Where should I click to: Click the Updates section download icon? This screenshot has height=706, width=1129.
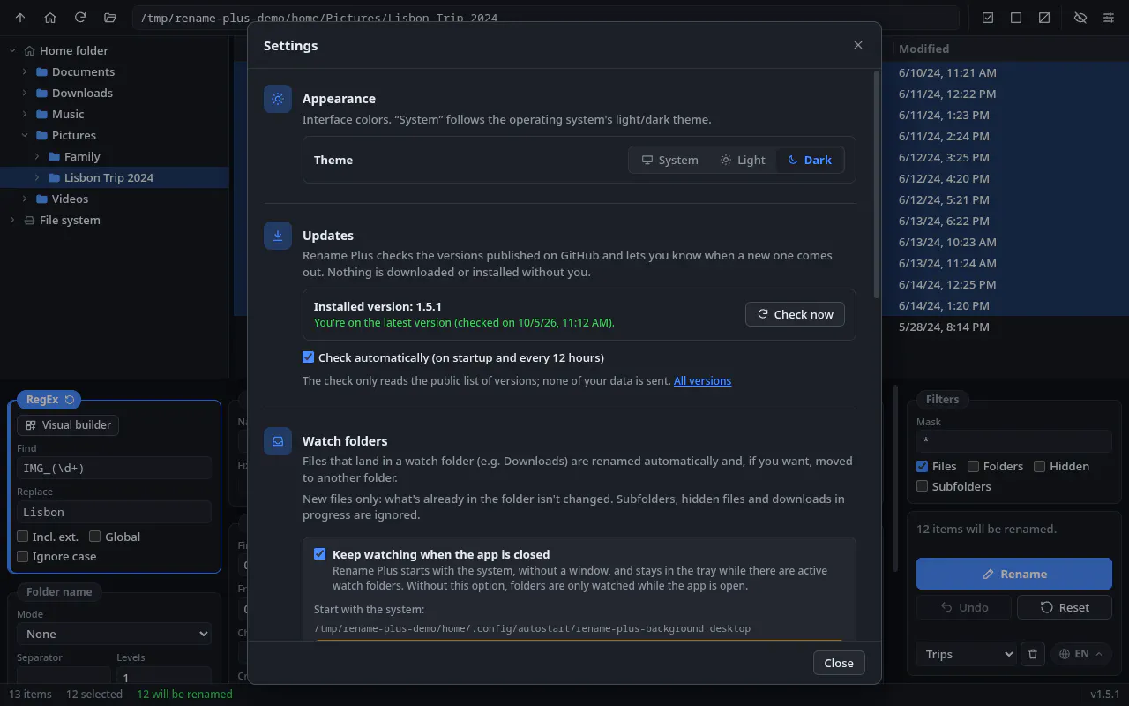tap(278, 236)
